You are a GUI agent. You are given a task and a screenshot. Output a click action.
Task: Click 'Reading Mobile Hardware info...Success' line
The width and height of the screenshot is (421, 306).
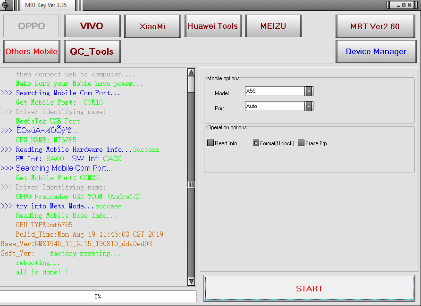pyautogui.click(x=87, y=149)
